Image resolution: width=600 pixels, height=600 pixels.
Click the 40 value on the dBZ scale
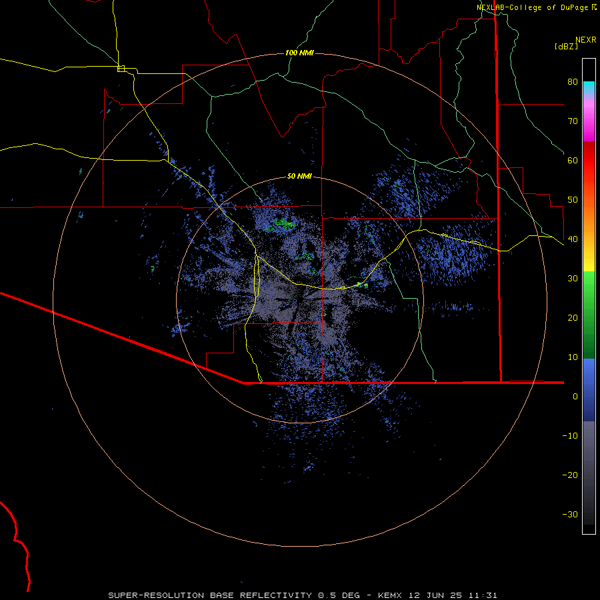tap(573, 239)
